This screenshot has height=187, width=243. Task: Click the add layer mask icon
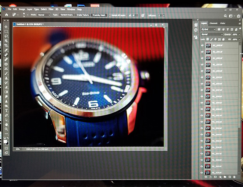(x=215, y=177)
